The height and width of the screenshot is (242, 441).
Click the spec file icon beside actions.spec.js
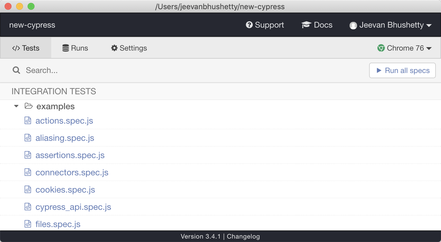click(x=28, y=120)
